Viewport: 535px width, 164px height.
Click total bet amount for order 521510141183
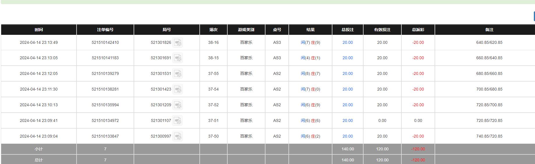(x=348, y=58)
